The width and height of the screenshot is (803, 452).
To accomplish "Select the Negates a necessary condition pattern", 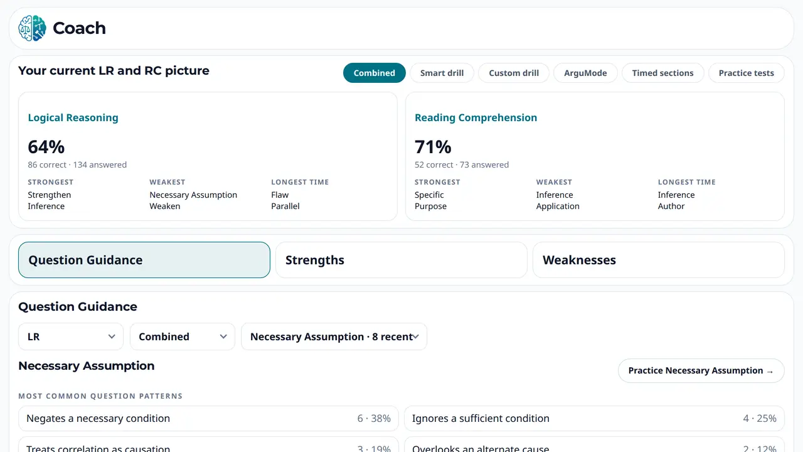I will point(208,419).
